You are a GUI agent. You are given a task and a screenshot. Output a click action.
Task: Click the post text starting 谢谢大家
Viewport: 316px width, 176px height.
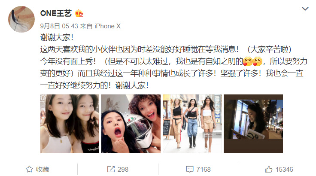173,61
